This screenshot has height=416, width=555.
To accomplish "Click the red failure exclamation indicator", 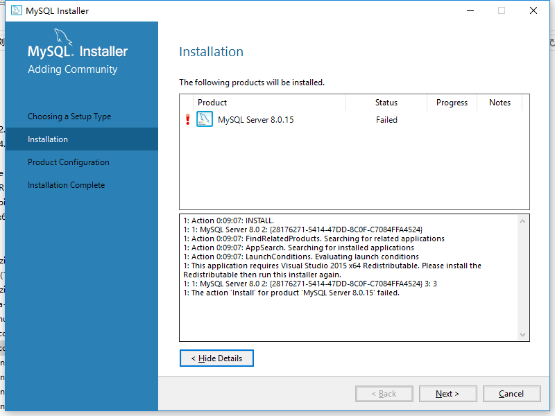I will [x=186, y=119].
